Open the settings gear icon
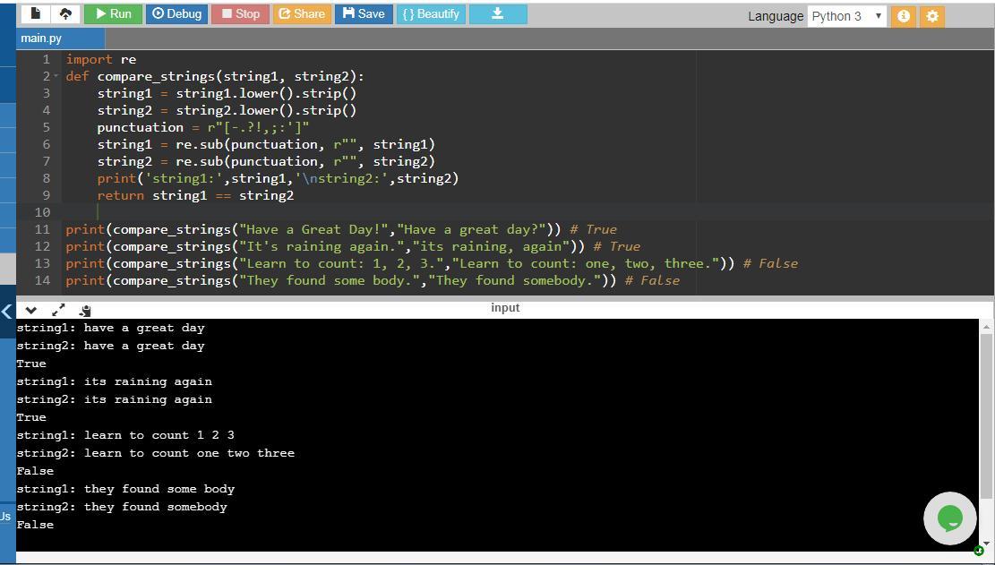This screenshot has width=995, height=565. click(932, 16)
